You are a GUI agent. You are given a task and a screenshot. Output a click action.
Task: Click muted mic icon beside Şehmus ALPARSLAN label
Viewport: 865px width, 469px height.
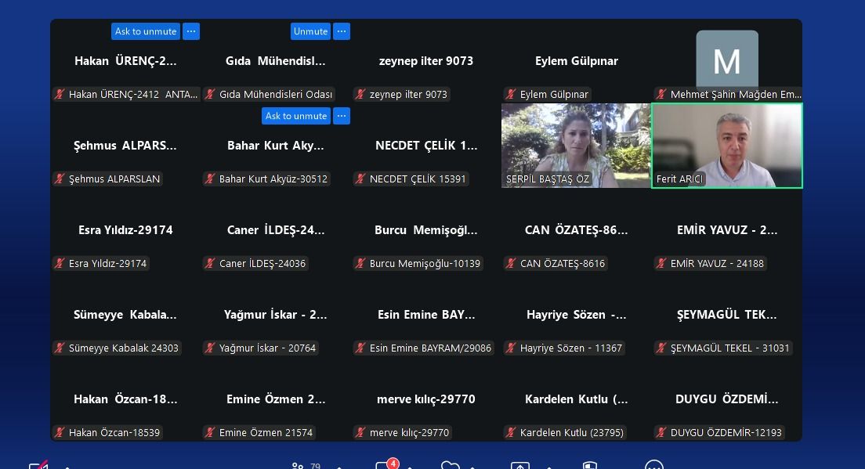tap(60, 179)
